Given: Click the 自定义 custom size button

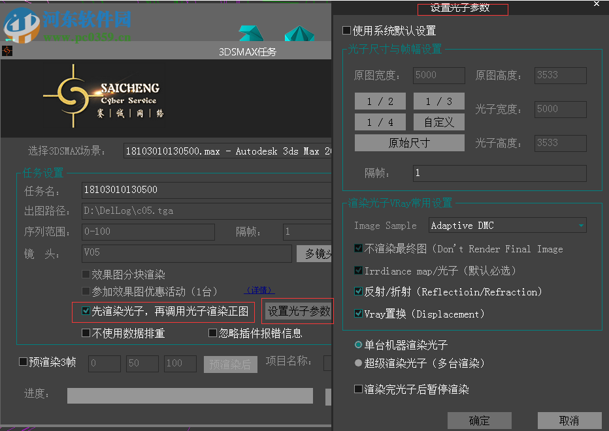Looking at the screenshot, I should [x=438, y=122].
